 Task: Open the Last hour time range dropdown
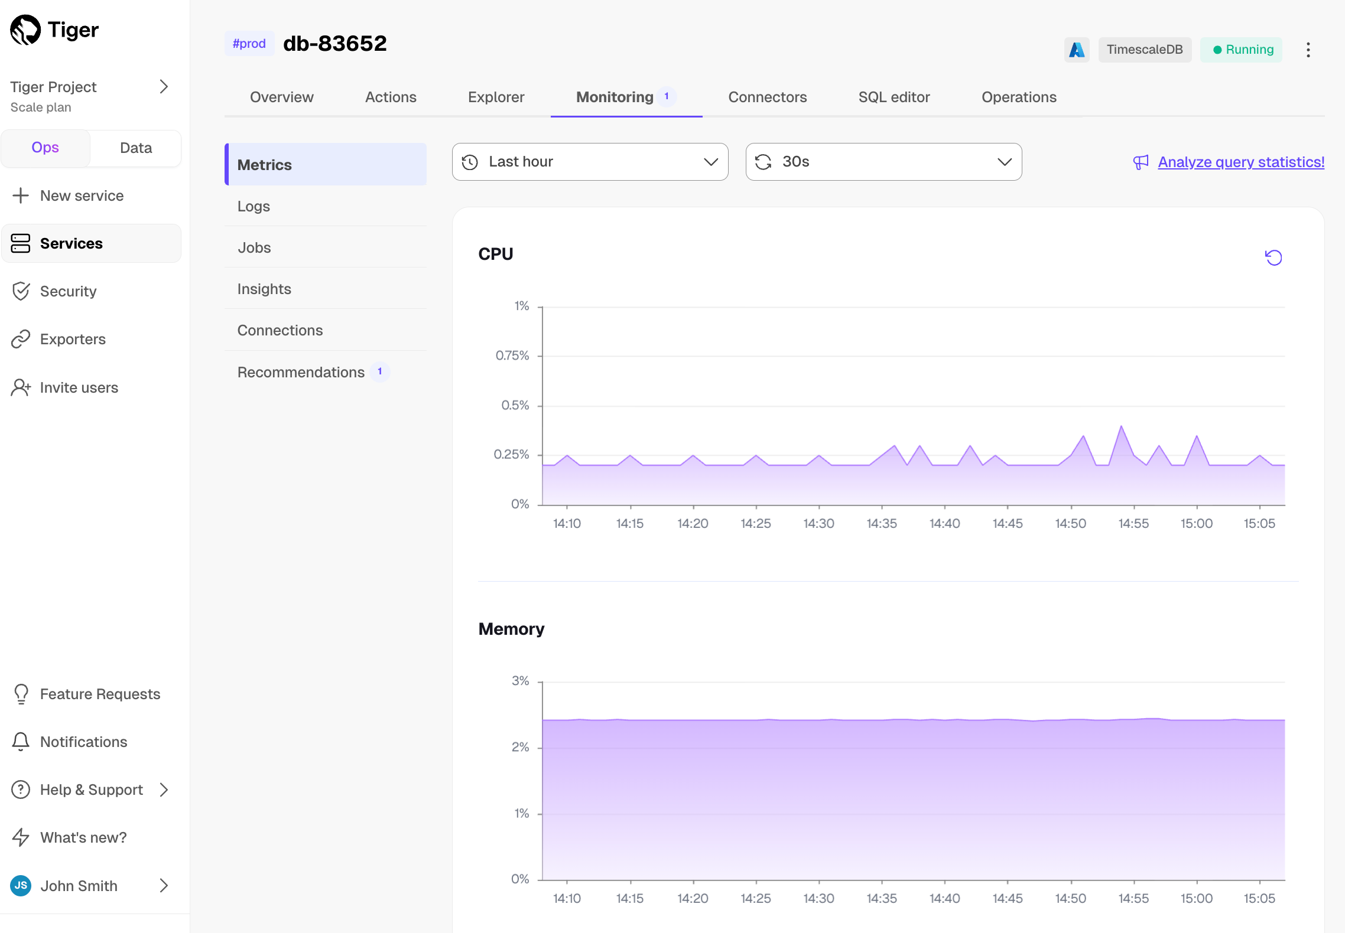pos(590,162)
